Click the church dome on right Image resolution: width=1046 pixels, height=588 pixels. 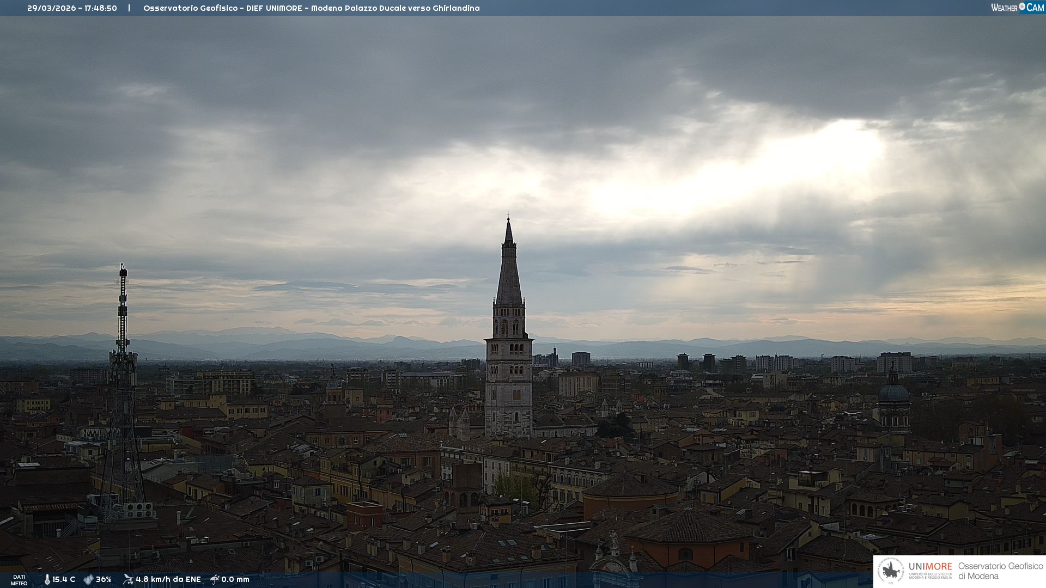(x=893, y=393)
